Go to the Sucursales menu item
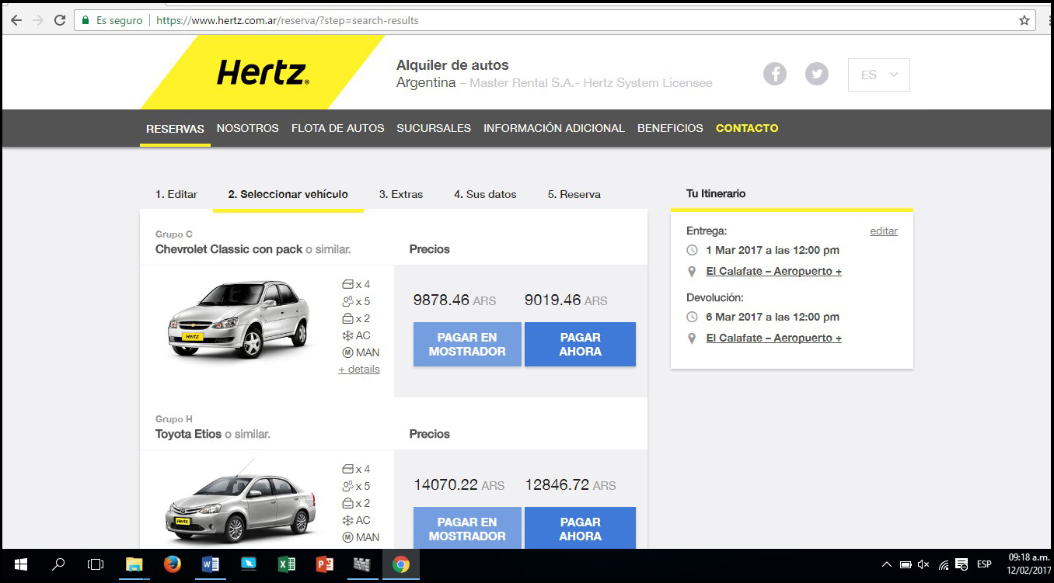 click(433, 128)
